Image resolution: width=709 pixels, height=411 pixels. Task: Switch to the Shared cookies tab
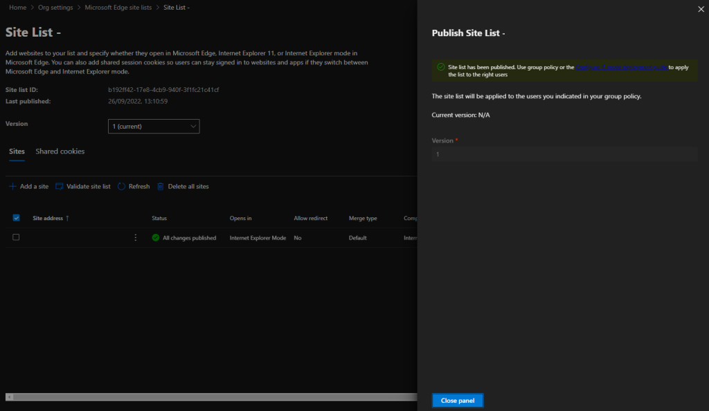[60, 152]
